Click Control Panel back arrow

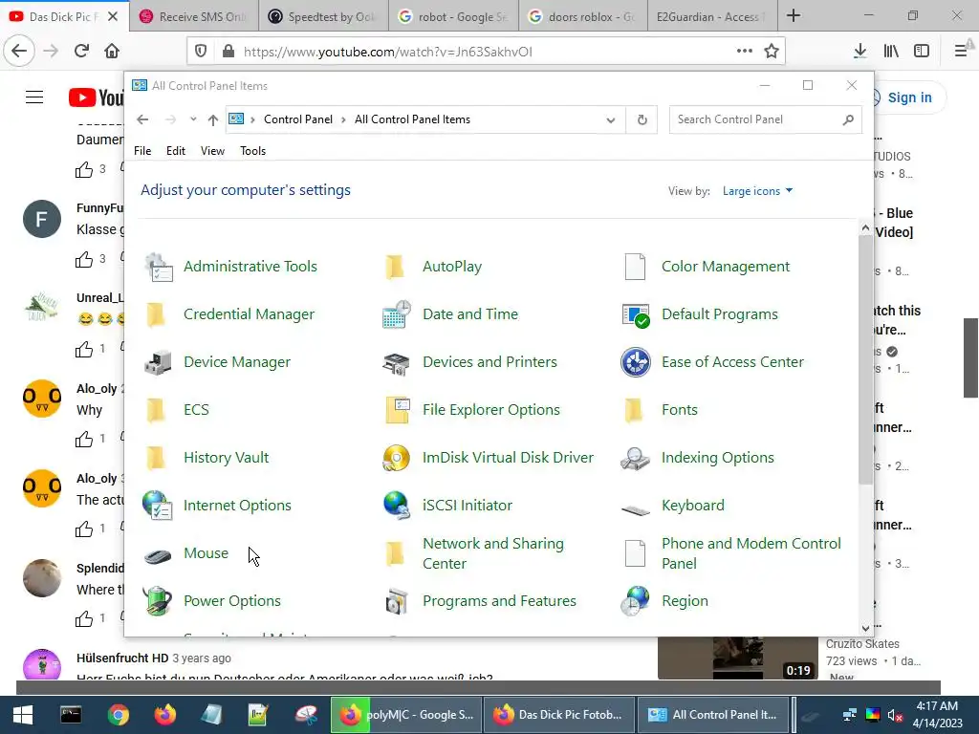(143, 119)
